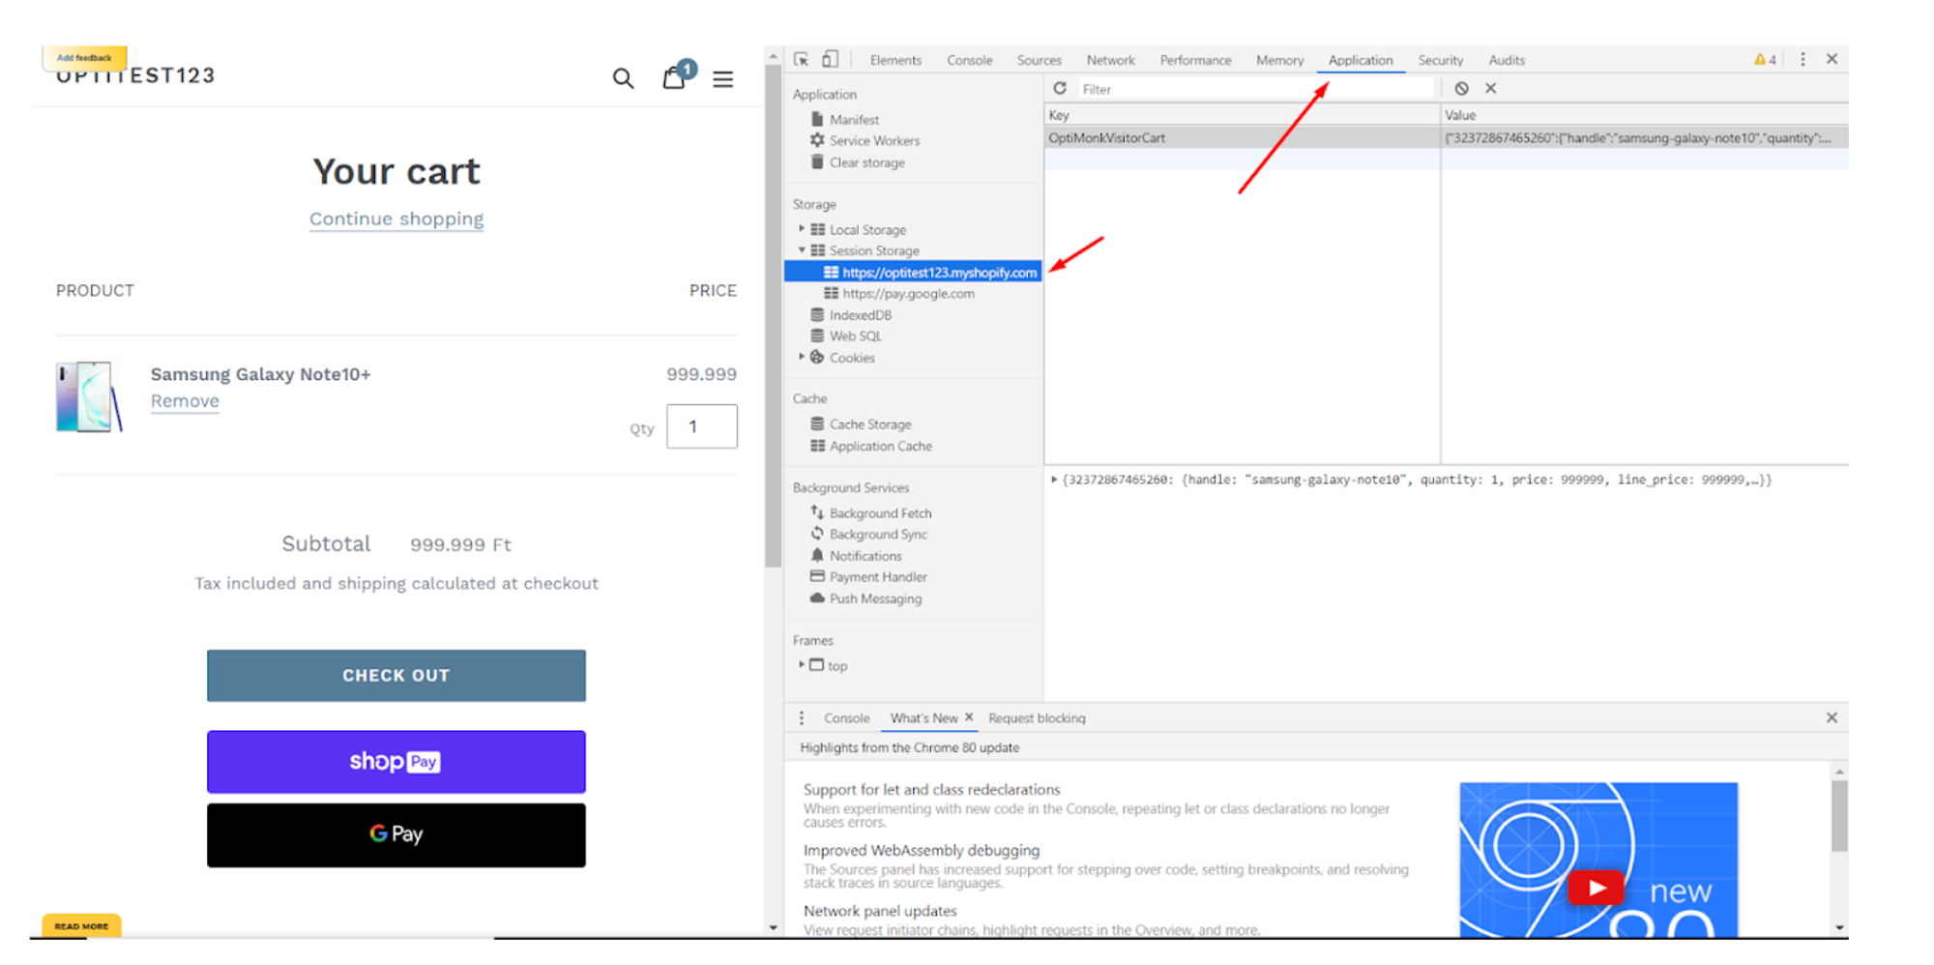Click the Samsung phone product thumbnail
The image size is (1934, 965).
coord(89,396)
